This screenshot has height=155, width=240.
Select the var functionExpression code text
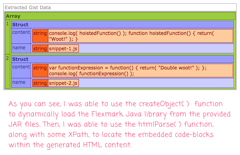coord(141,70)
